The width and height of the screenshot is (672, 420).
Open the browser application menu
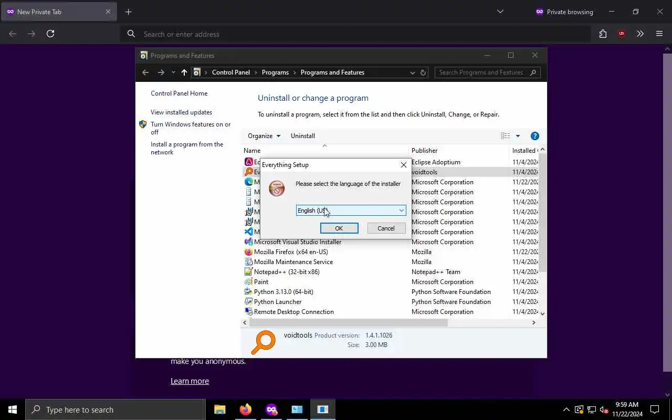pyautogui.click(x=659, y=34)
